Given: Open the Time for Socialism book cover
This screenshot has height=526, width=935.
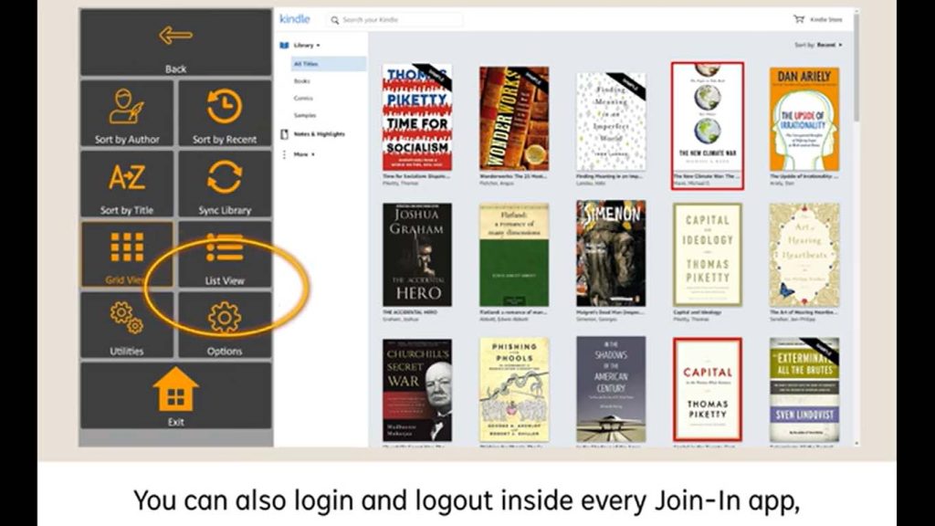Looking at the screenshot, I should click(x=416, y=117).
